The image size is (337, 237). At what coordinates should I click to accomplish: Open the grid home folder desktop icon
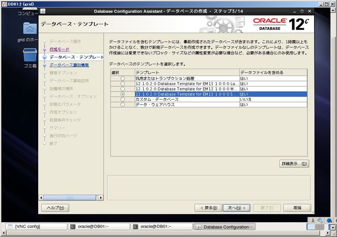[x=30, y=29]
